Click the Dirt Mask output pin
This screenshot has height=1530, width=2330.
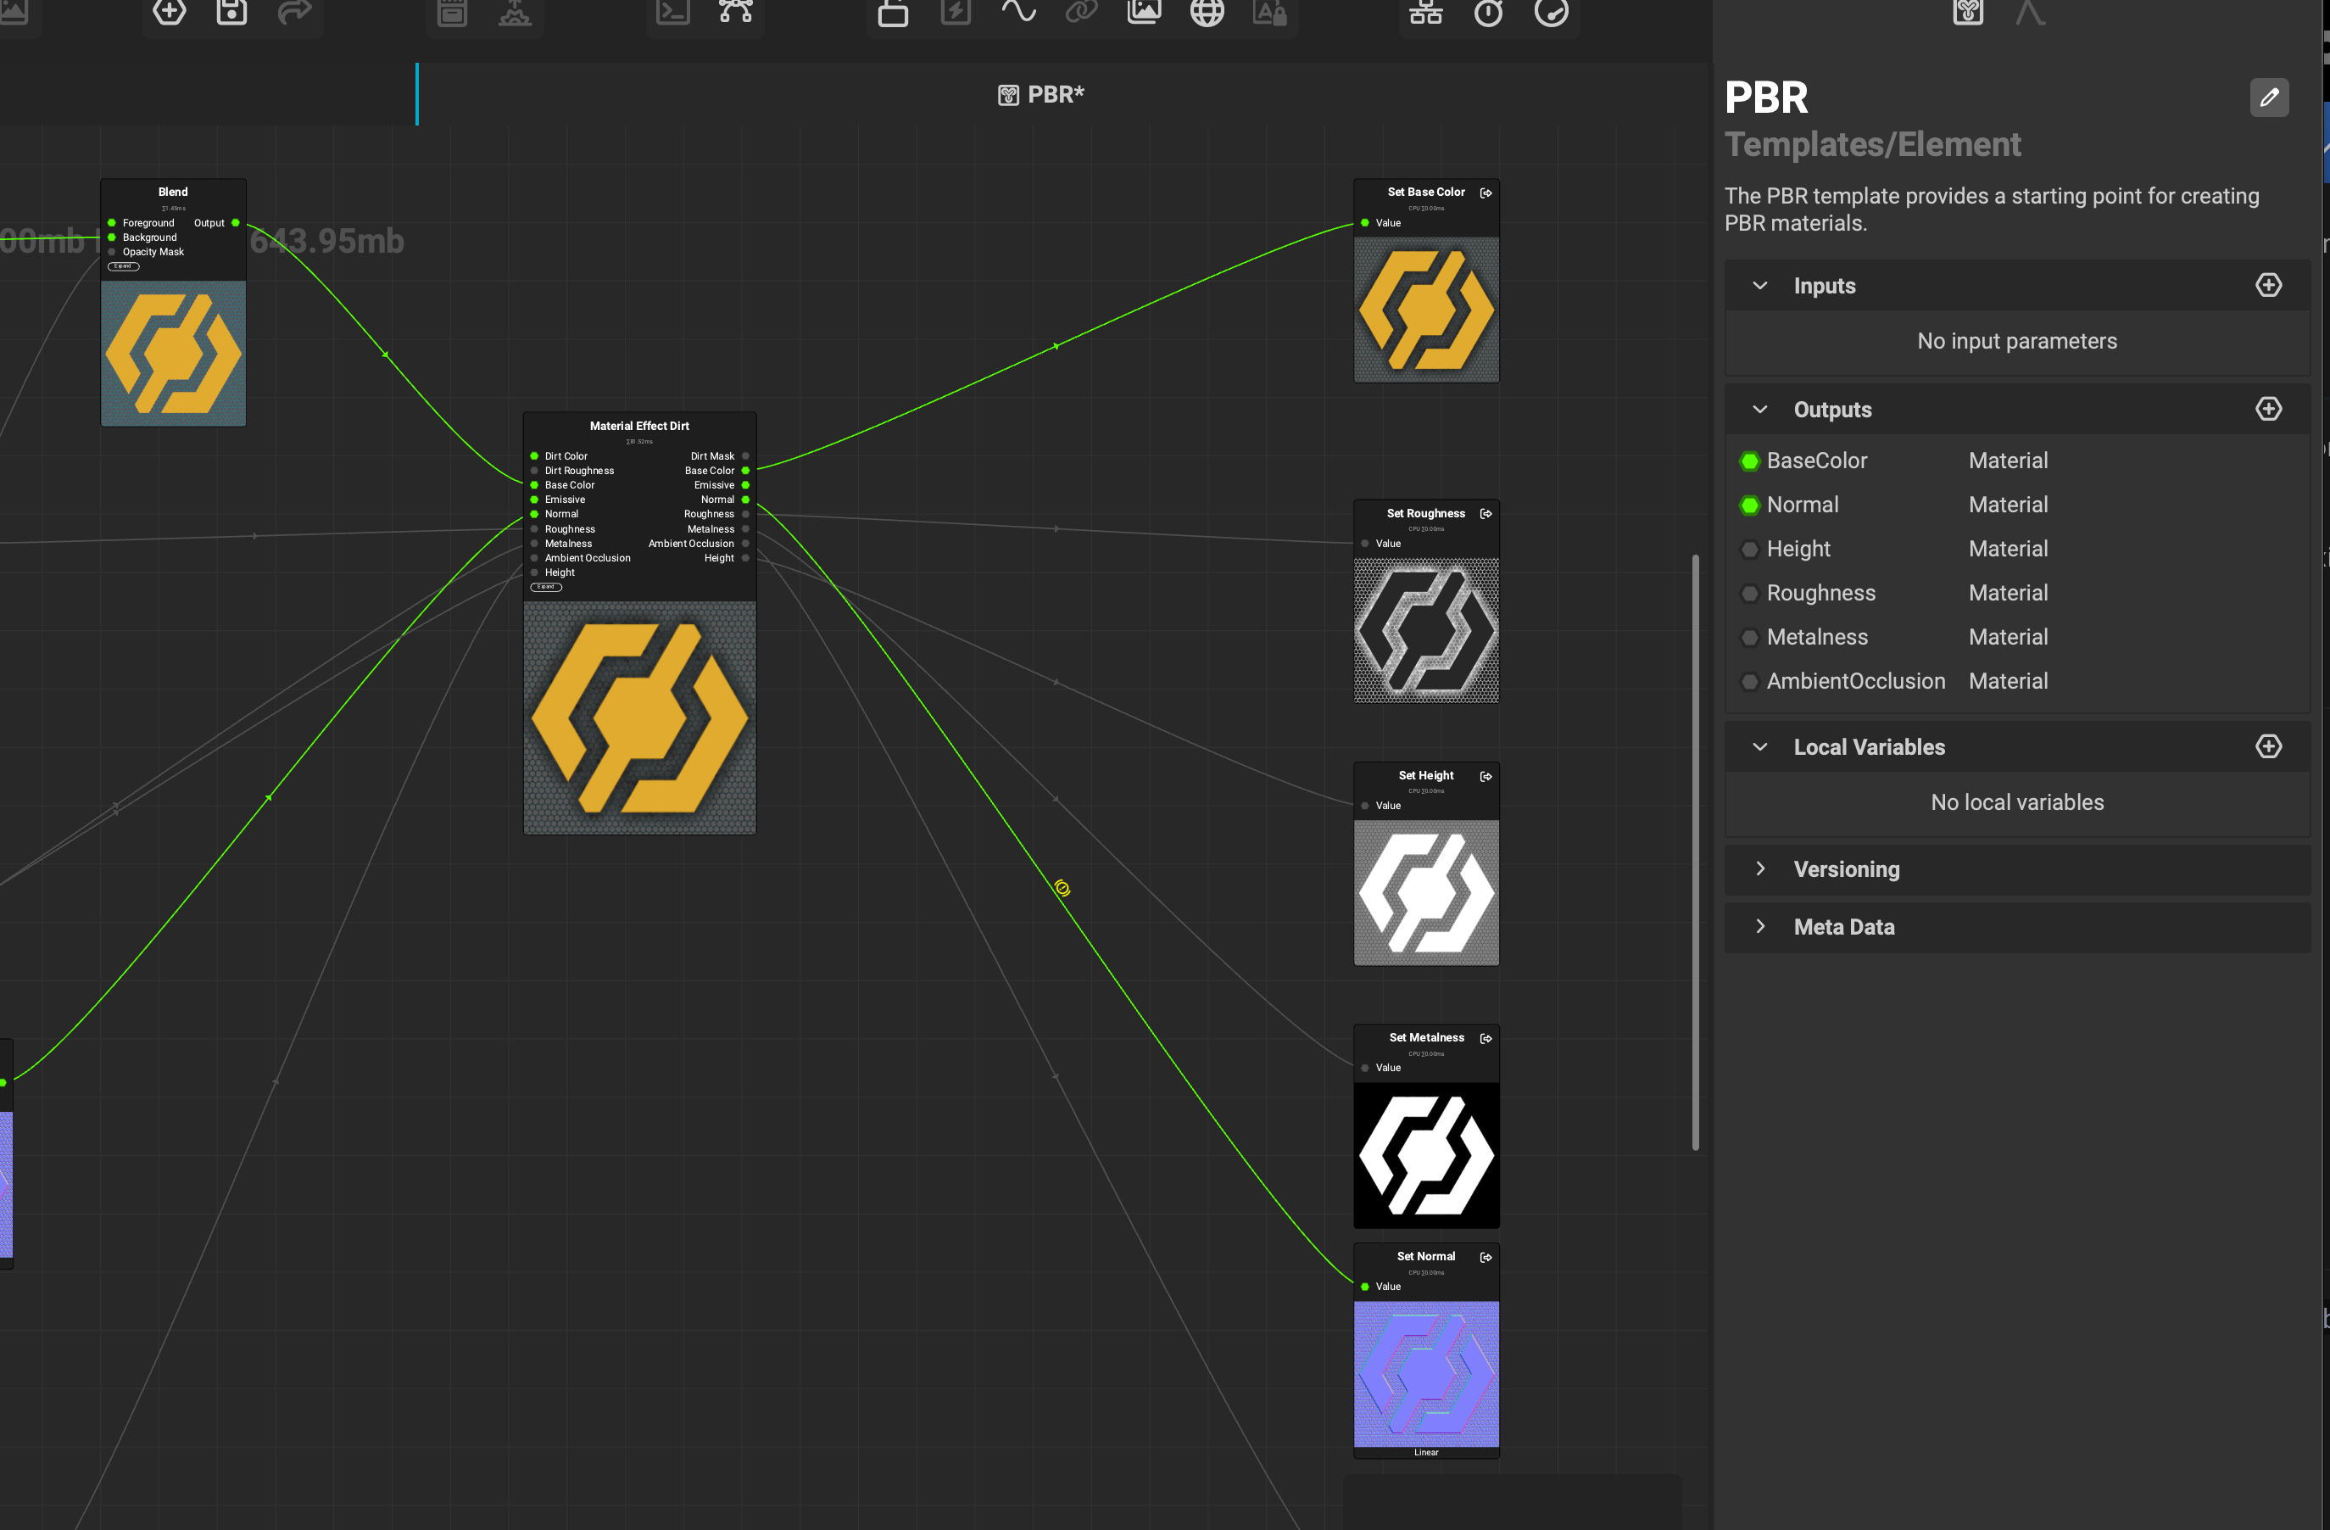click(x=745, y=456)
